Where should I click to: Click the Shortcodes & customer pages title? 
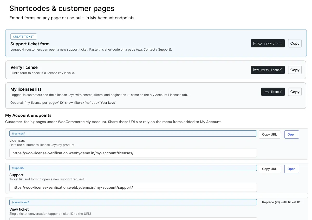tap(62, 8)
